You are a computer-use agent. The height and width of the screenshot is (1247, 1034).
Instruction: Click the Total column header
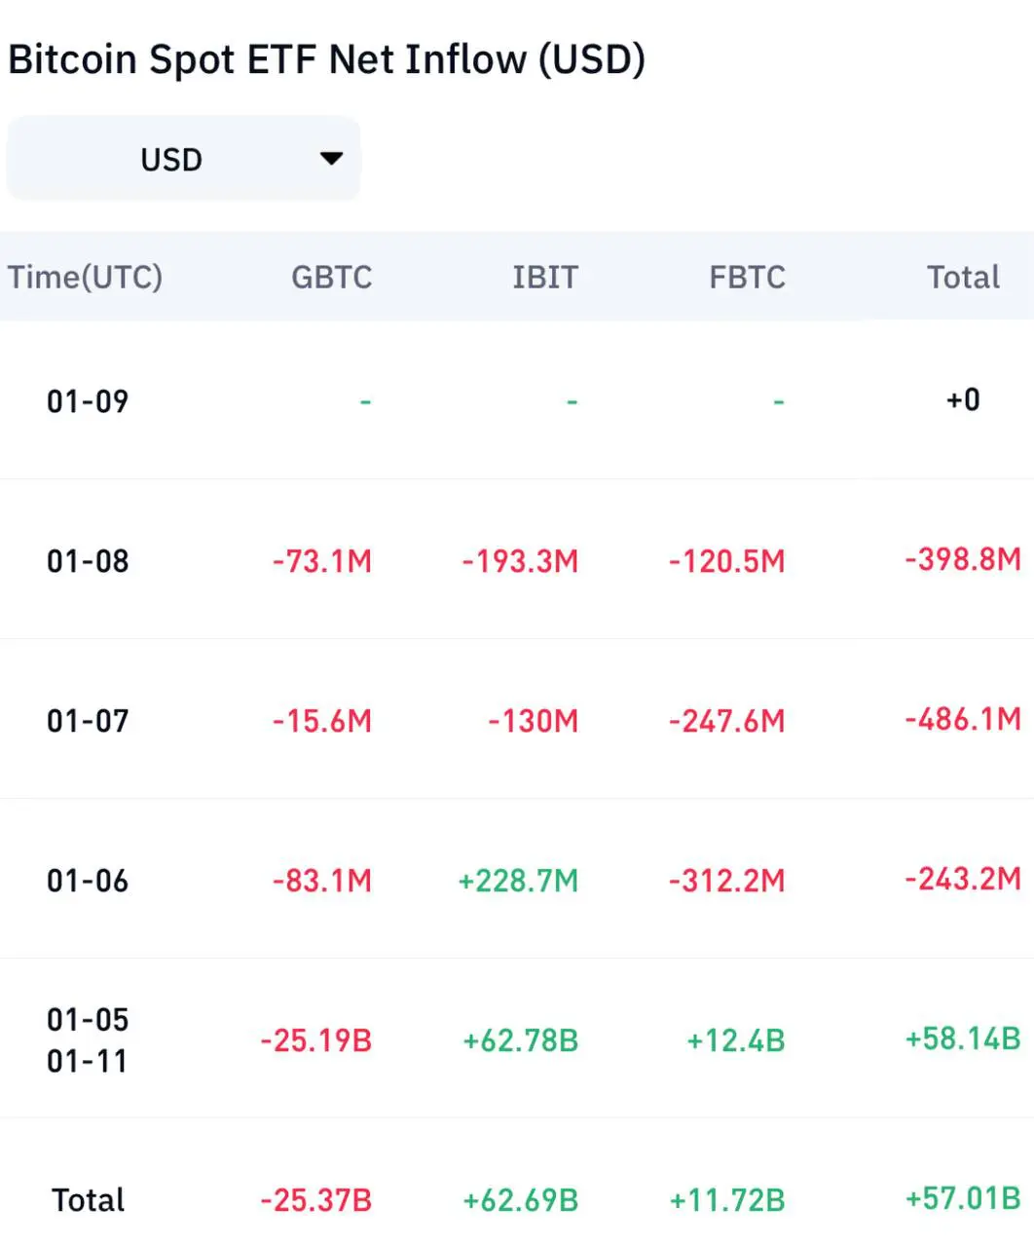[963, 278]
